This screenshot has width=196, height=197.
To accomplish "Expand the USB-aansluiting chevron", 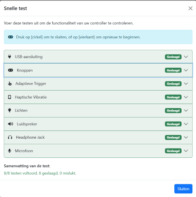I will (186, 57).
